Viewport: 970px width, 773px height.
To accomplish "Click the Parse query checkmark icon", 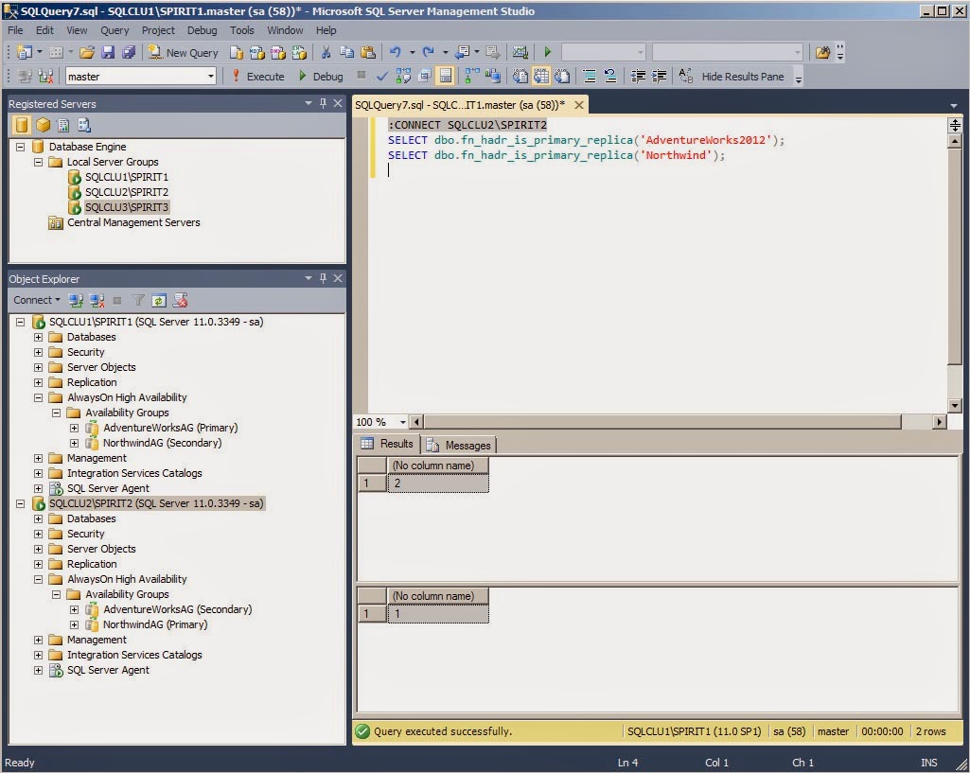I will pyautogui.click(x=382, y=77).
